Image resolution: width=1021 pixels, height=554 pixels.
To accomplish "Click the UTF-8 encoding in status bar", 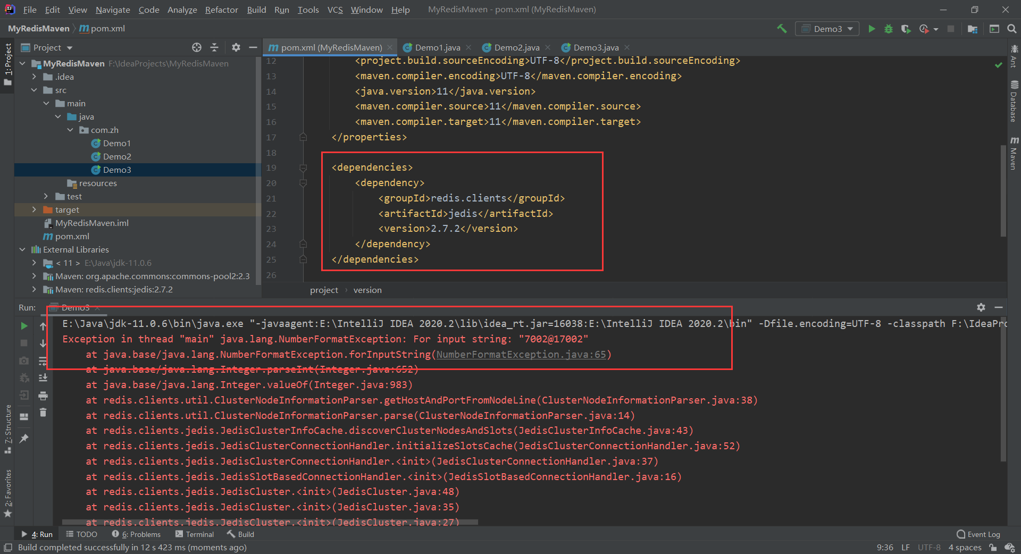I will pyautogui.click(x=929, y=548).
